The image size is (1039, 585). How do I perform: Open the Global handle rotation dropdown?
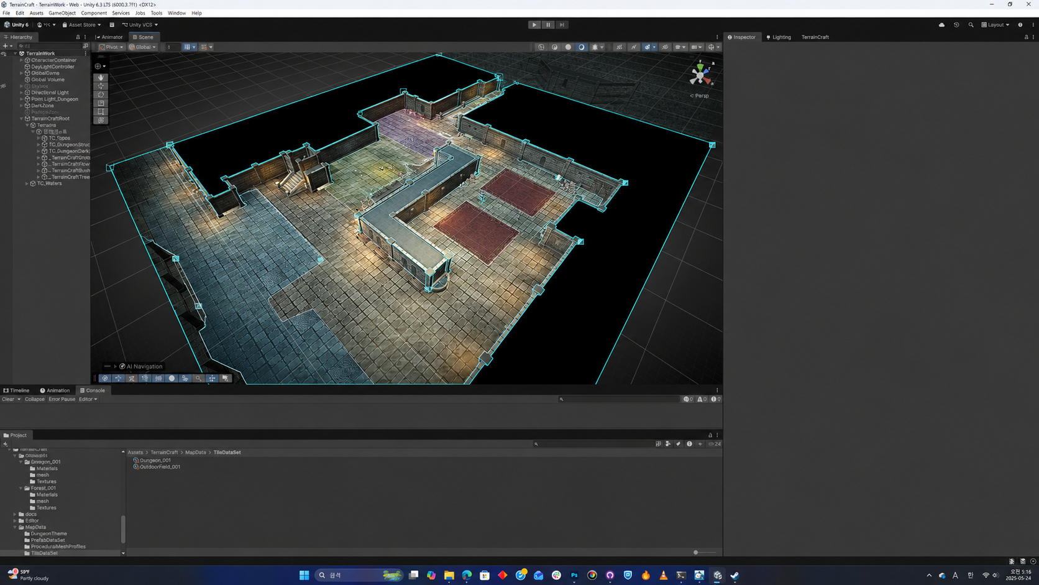142,47
